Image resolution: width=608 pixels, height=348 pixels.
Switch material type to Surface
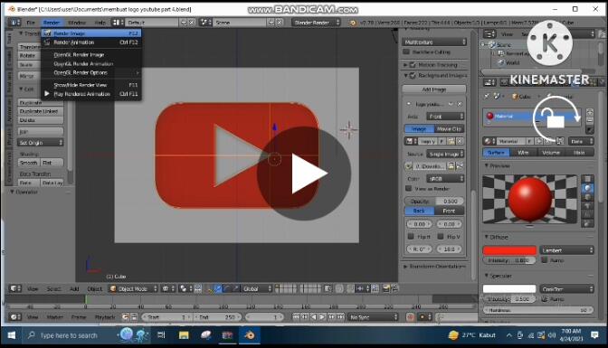click(497, 153)
